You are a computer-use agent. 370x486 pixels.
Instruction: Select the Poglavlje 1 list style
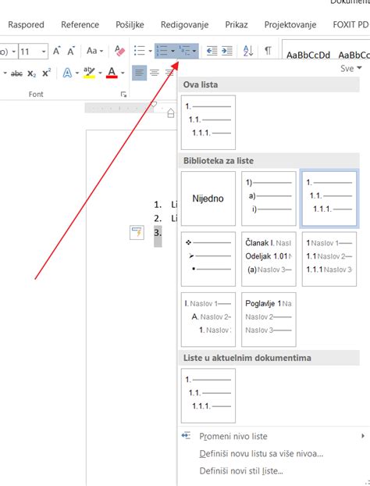pos(269,320)
